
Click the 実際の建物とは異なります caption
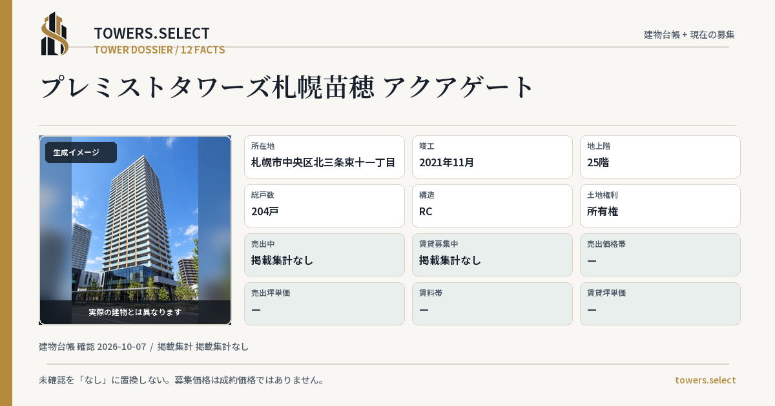coord(135,312)
